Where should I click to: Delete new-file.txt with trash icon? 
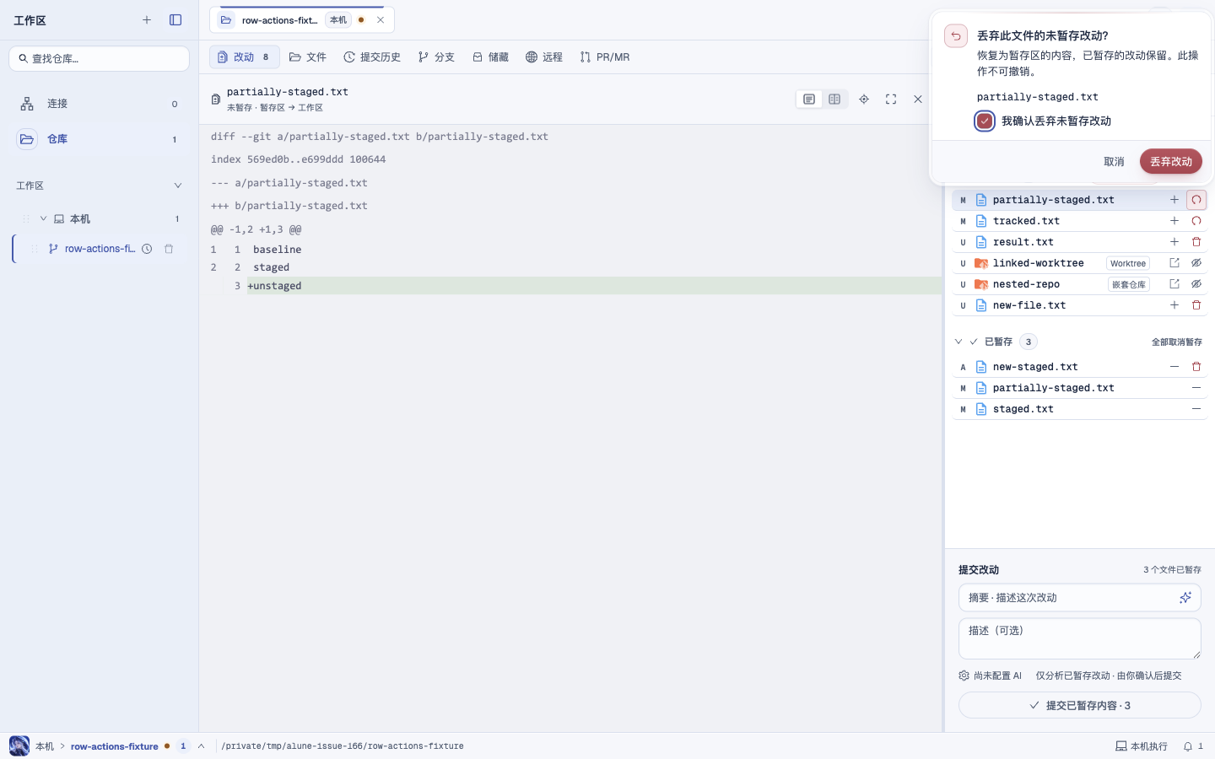pyautogui.click(x=1196, y=305)
